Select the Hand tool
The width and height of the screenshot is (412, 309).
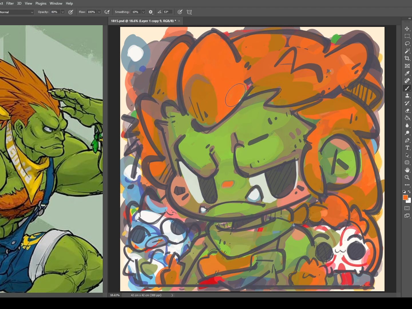[407, 170]
